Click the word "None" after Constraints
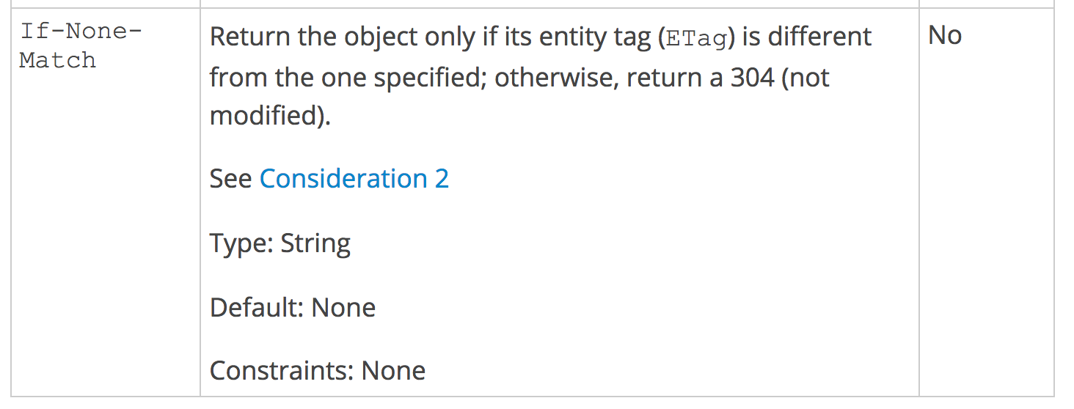 (393, 371)
